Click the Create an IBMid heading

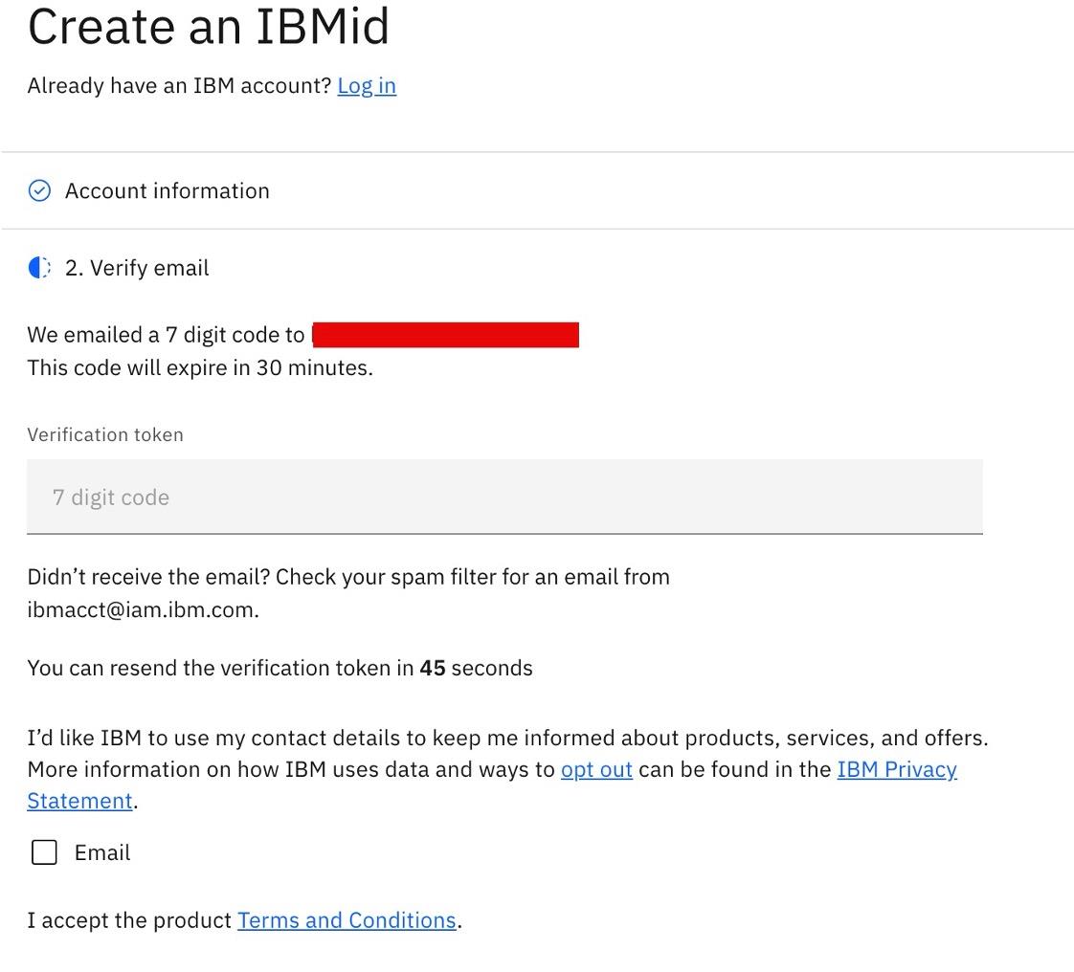(209, 28)
